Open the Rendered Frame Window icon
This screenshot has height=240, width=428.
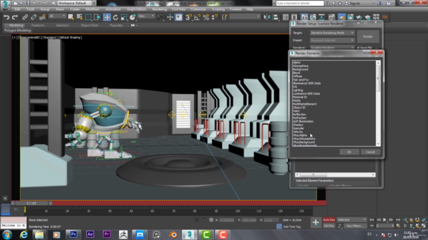point(350,17)
